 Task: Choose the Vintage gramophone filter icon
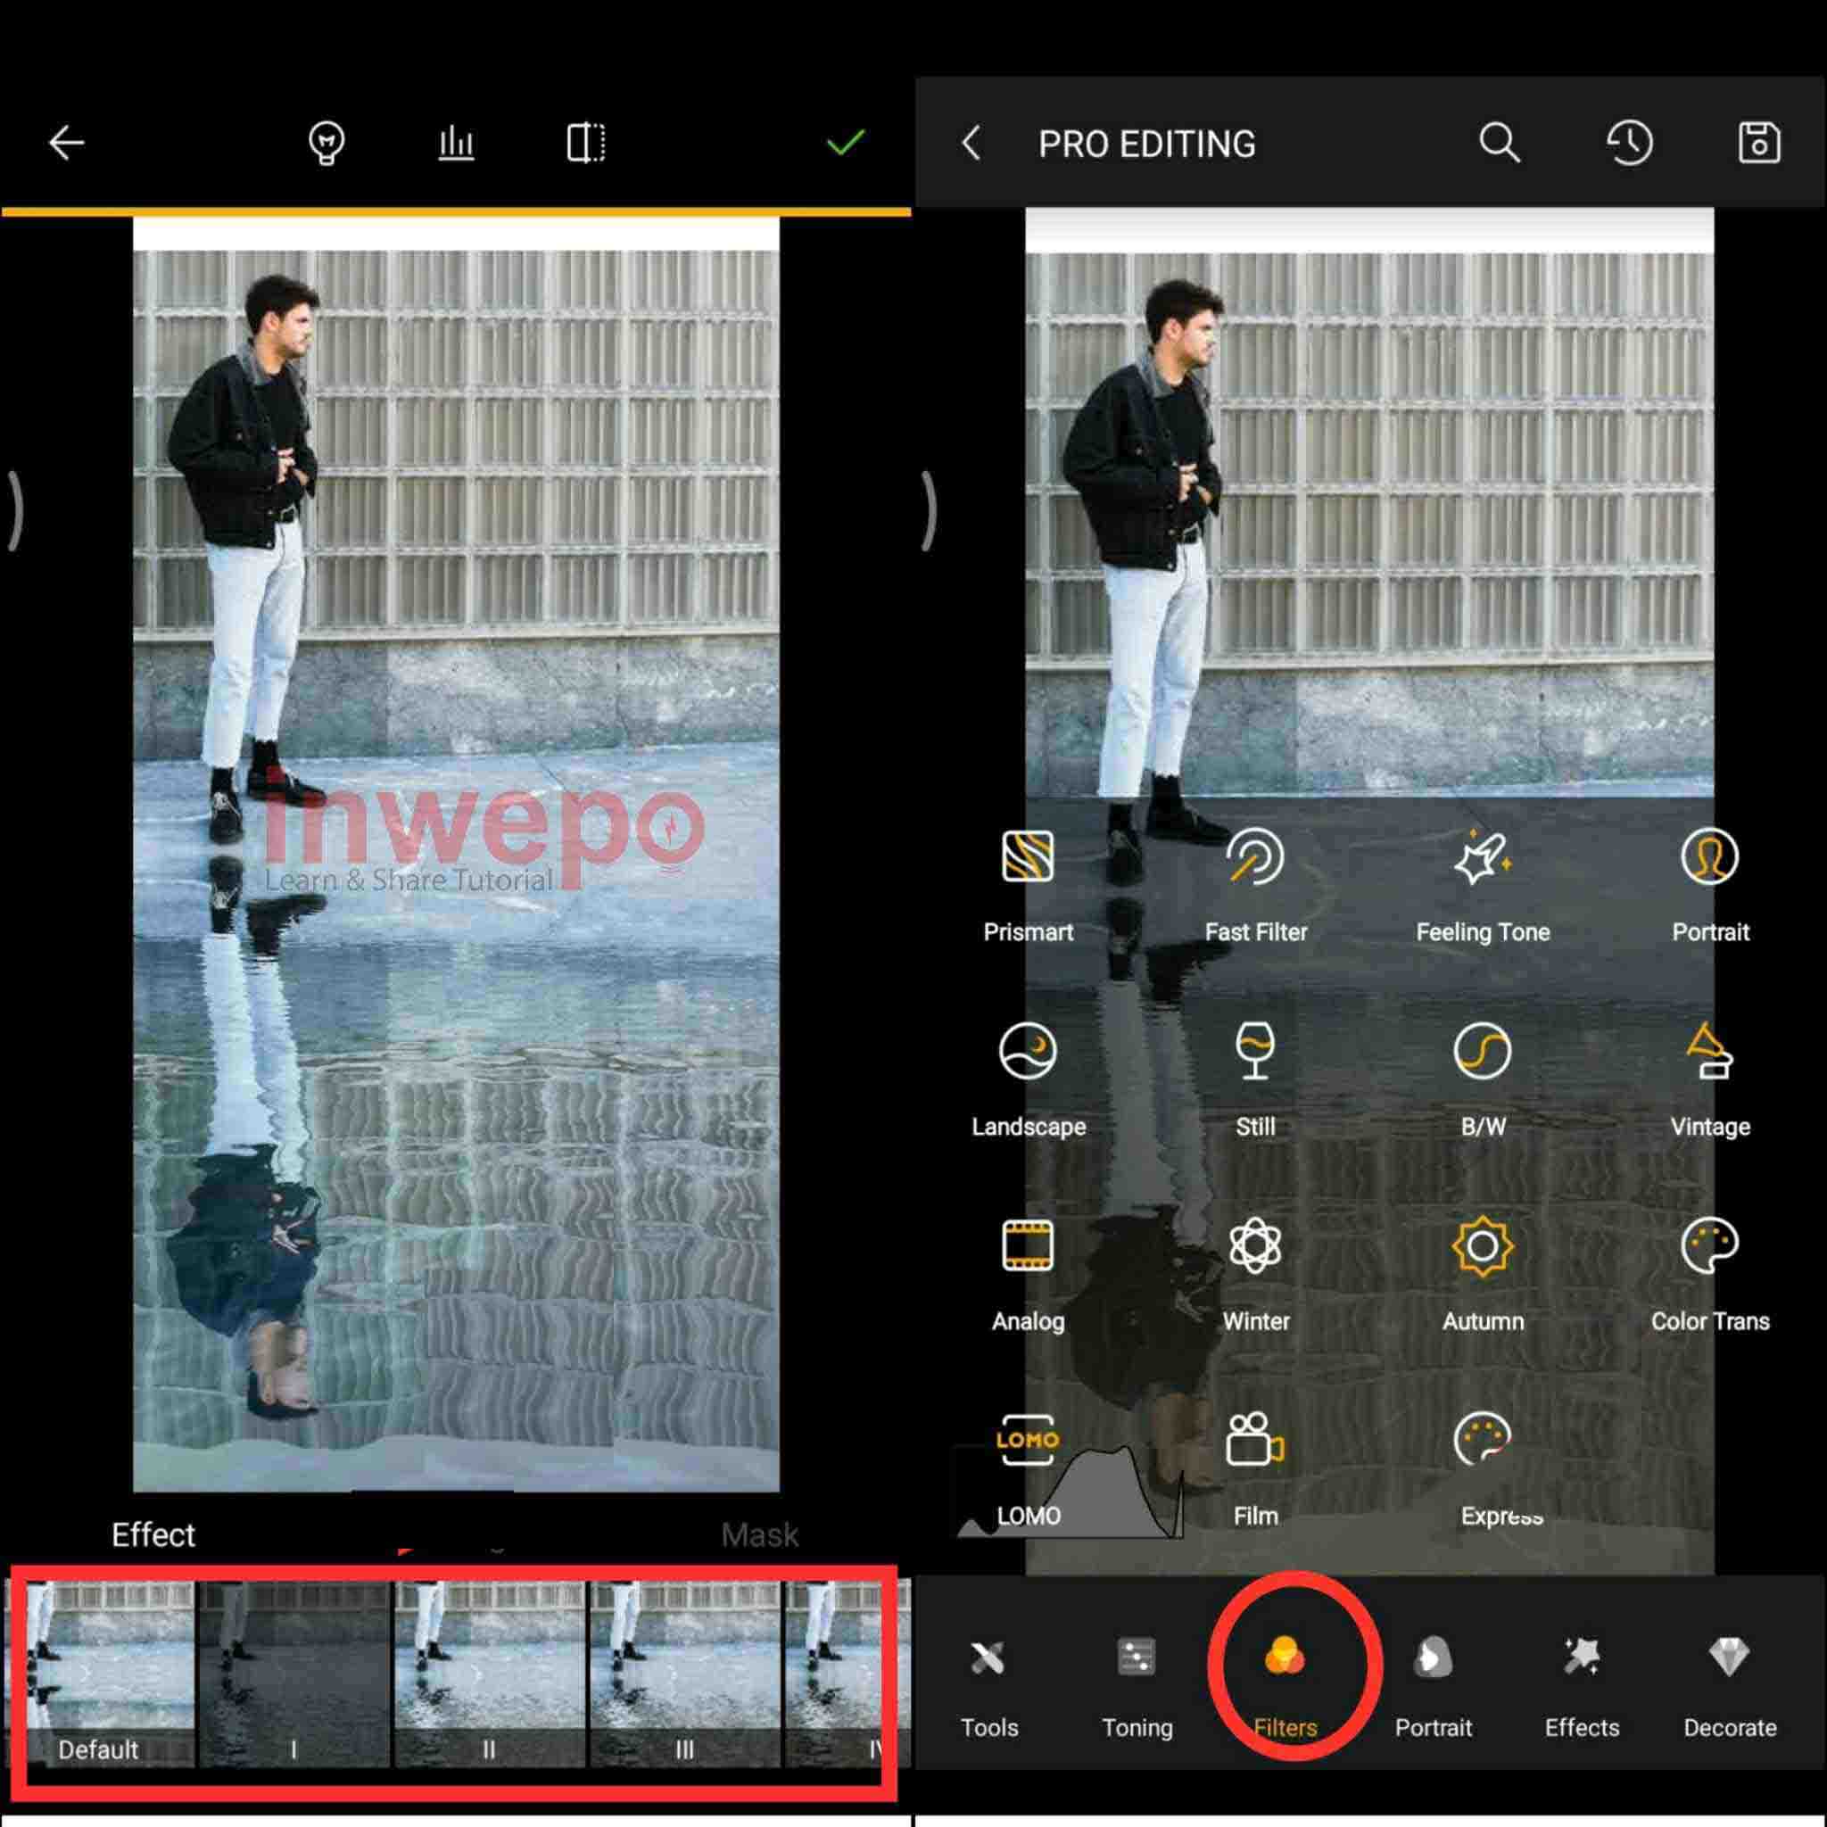coord(1708,1053)
